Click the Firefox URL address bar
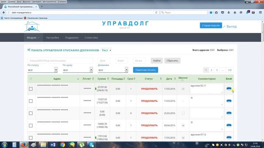The image size is (264, 148). point(82,13)
